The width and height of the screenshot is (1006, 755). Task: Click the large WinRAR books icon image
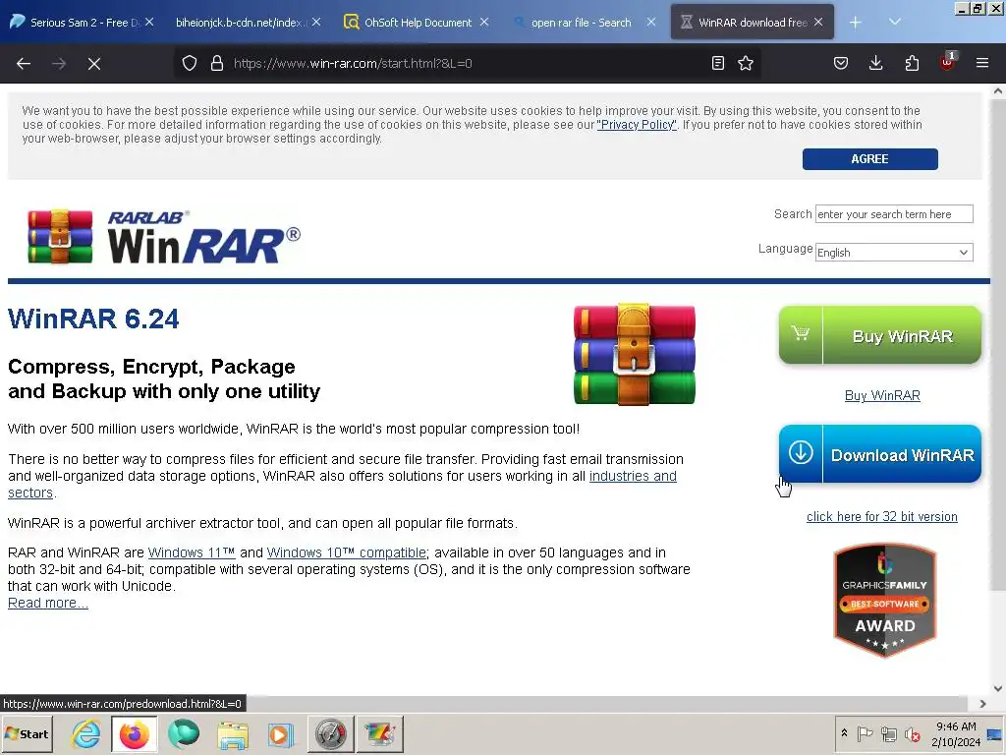point(634,354)
